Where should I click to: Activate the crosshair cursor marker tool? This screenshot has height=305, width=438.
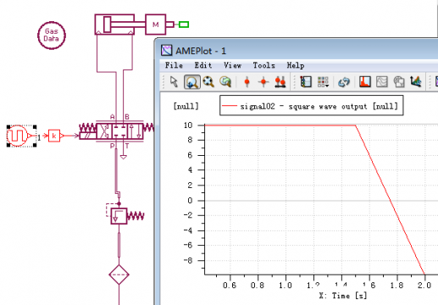(263, 82)
